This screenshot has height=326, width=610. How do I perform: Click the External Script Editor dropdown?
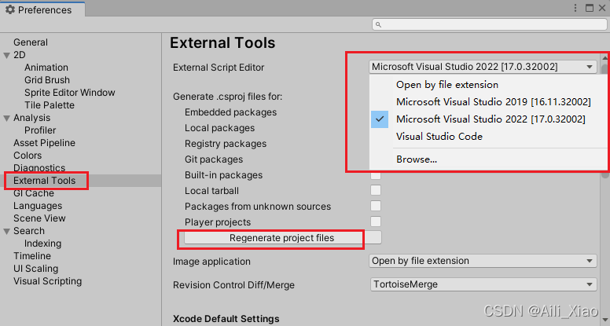pyautogui.click(x=483, y=67)
